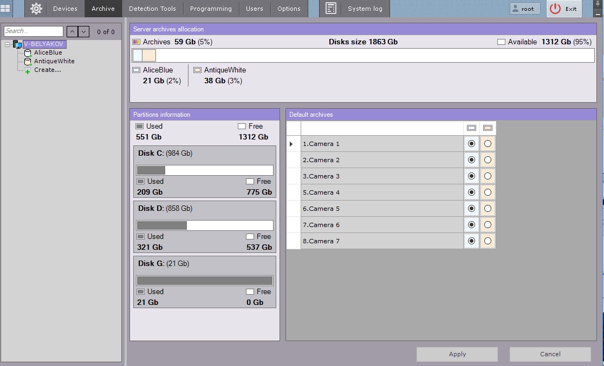Switch to the Detection Tools tab
This screenshot has width=604, height=366.
point(152,9)
